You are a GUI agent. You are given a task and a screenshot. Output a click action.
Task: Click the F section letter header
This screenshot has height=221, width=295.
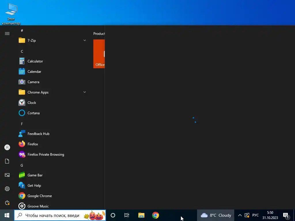(x=22, y=124)
